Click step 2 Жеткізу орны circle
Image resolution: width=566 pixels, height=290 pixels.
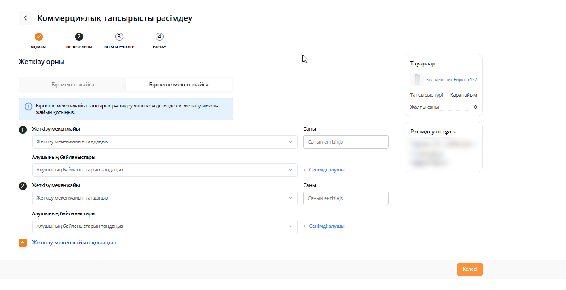79,37
